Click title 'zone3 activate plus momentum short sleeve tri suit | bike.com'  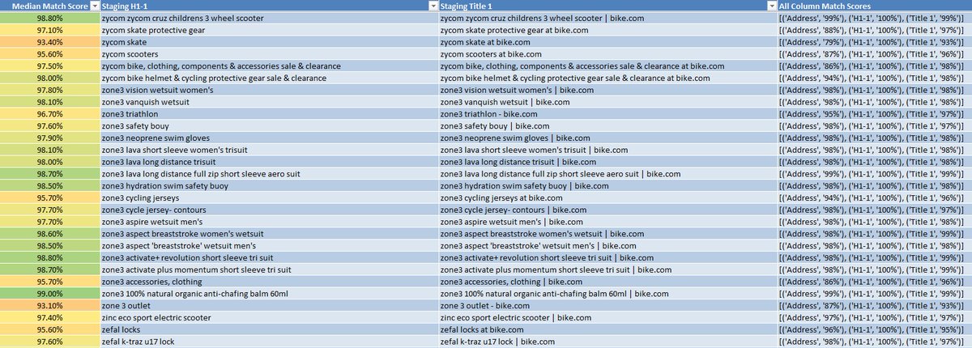(607, 270)
